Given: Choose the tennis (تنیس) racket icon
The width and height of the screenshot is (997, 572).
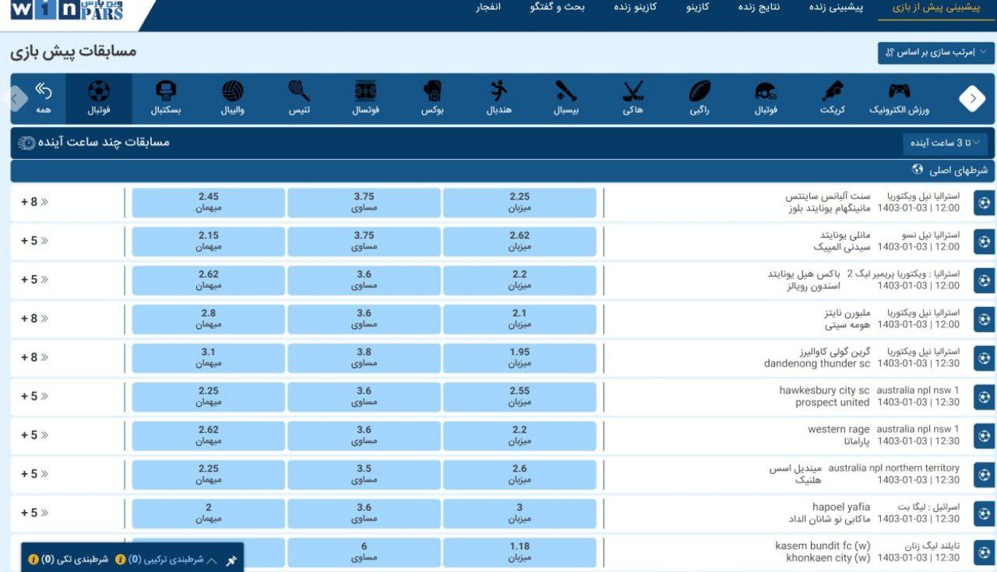Looking at the screenshot, I should point(299,92).
